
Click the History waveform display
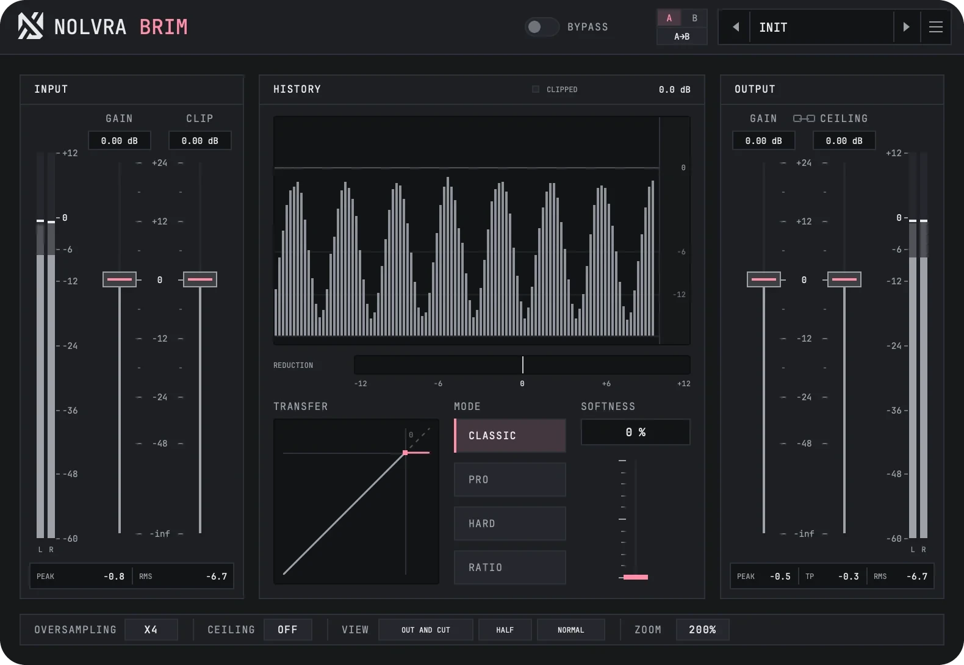[x=482, y=231]
